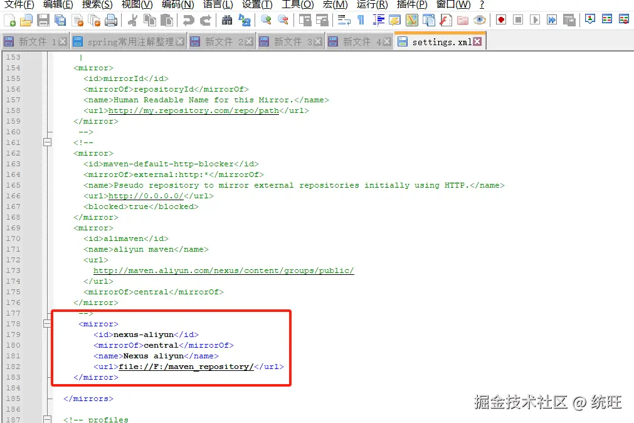Image resolution: width=634 pixels, height=423 pixels.
Task: Click the Cut scissors icon
Action: click(132, 20)
